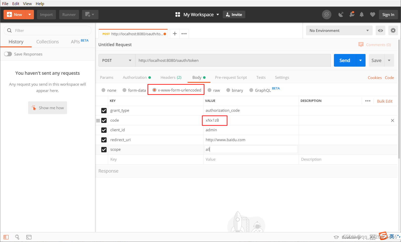Open the Headers (2) tab
The height and width of the screenshot is (242, 401).
point(171,78)
